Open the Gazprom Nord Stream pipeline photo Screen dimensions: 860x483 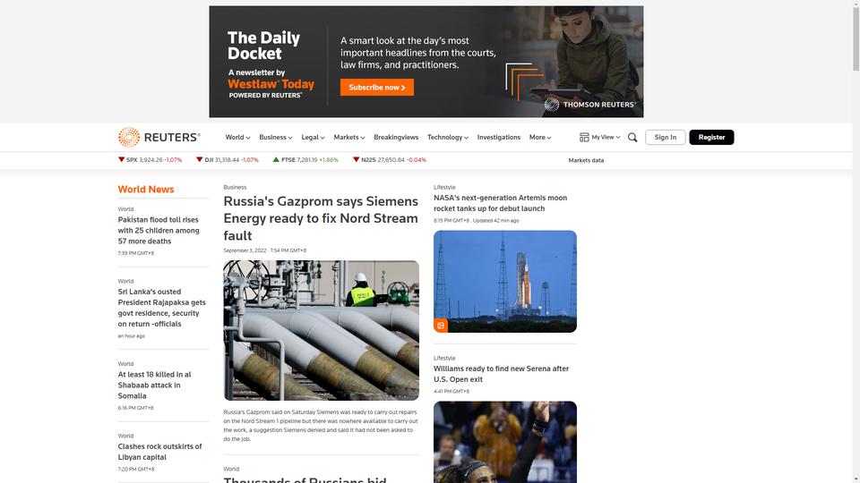tap(321, 330)
